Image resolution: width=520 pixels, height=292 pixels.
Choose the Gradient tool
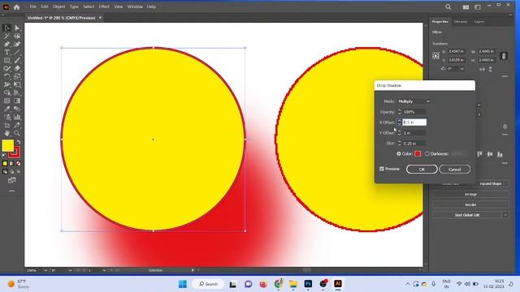coord(17,101)
